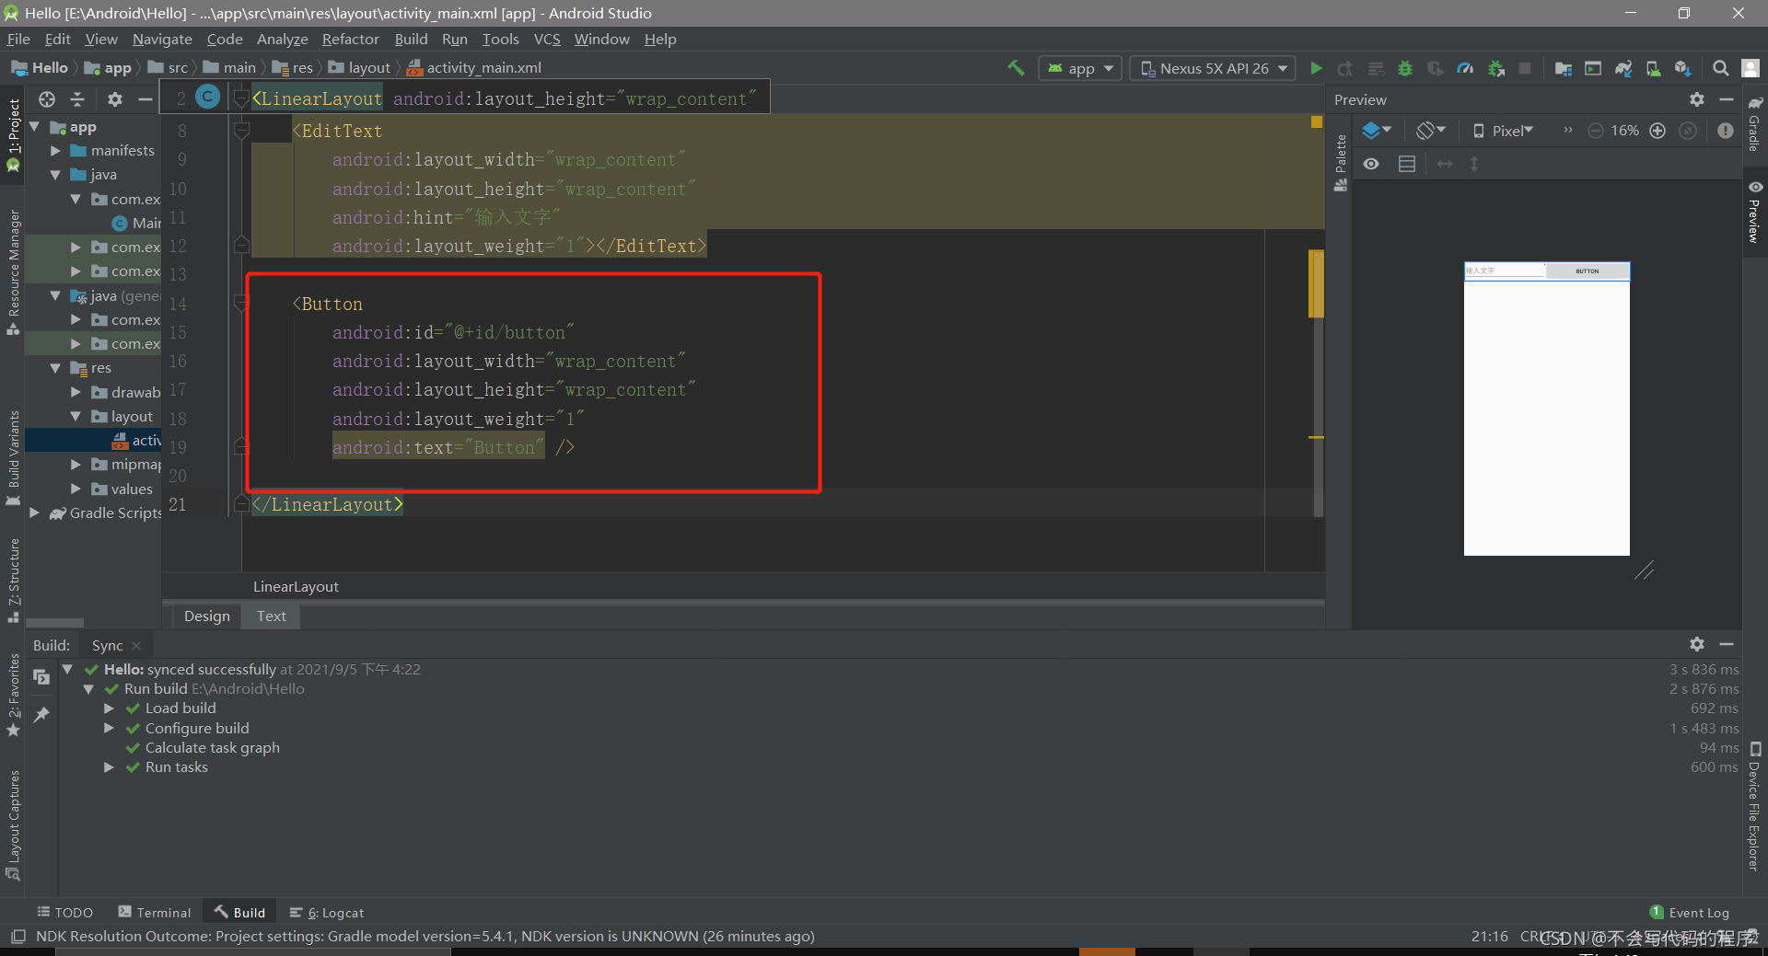The width and height of the screenshot is (1768, 956).
Task: Open the Terminal tool window
Action: point(155,912)
